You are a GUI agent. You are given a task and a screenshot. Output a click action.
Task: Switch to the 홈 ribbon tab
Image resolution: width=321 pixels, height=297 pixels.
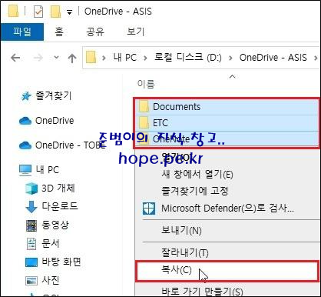59,32
